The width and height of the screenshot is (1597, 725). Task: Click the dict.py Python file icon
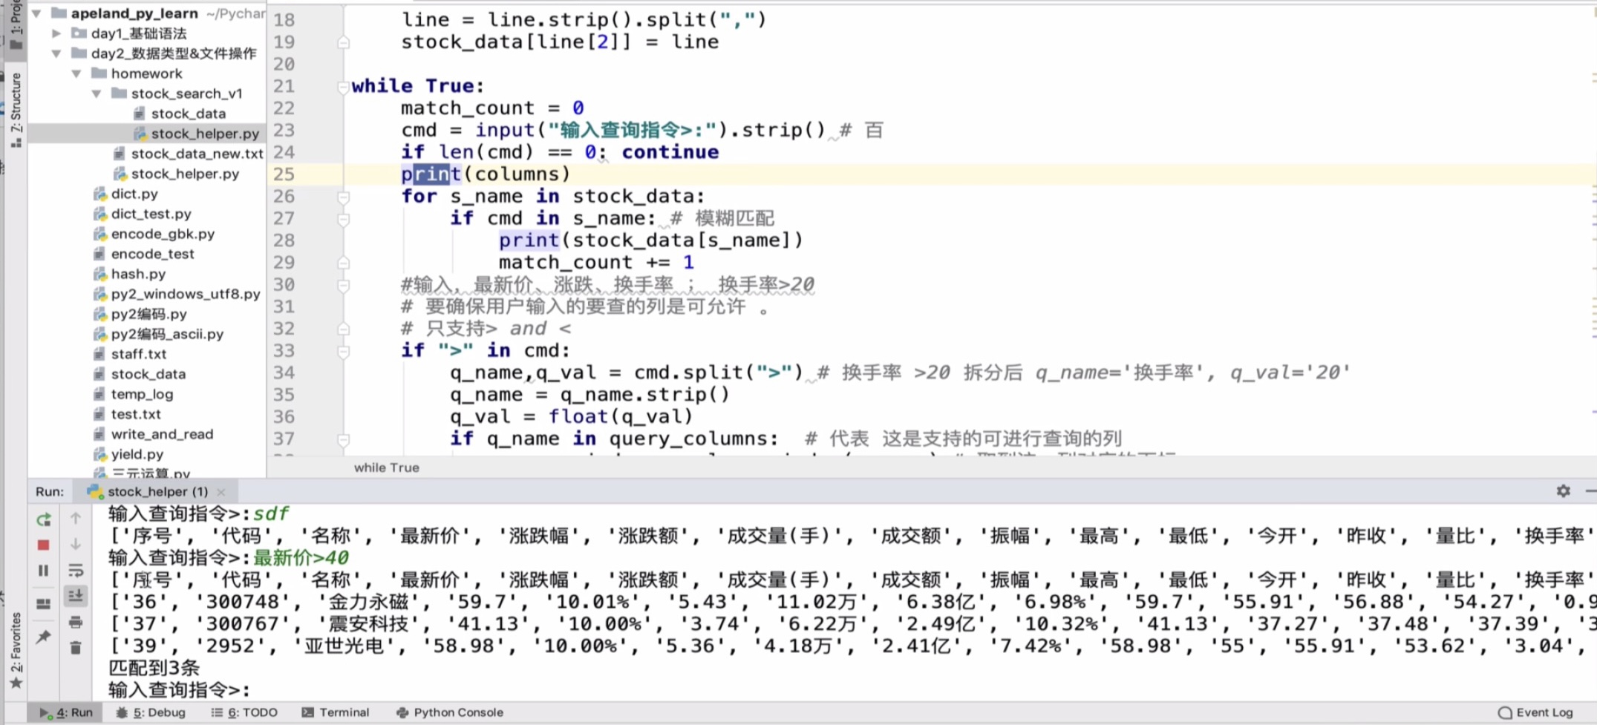[100, 194]
